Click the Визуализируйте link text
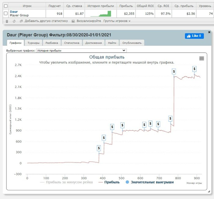 pos(89,21)
